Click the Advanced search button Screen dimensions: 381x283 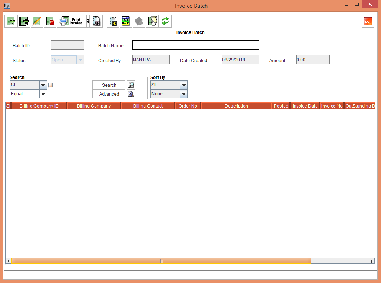[109, 94]
